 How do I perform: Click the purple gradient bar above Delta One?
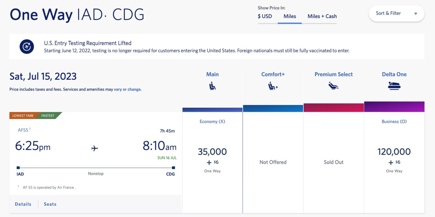(x=394, y=106)
